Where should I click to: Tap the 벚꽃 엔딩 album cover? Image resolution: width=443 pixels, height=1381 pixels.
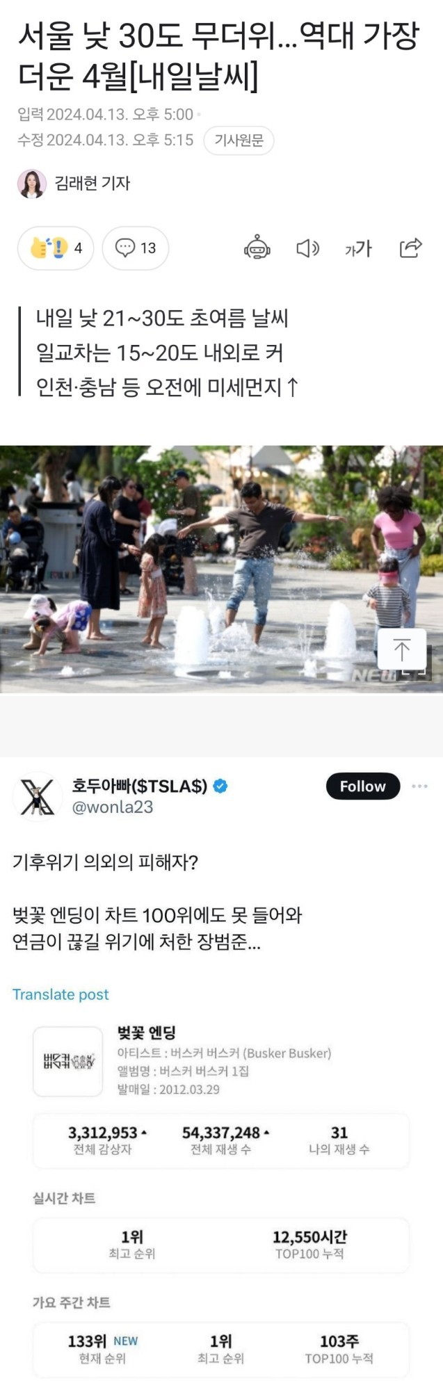pyautogui.click(x=68, y=1061)
